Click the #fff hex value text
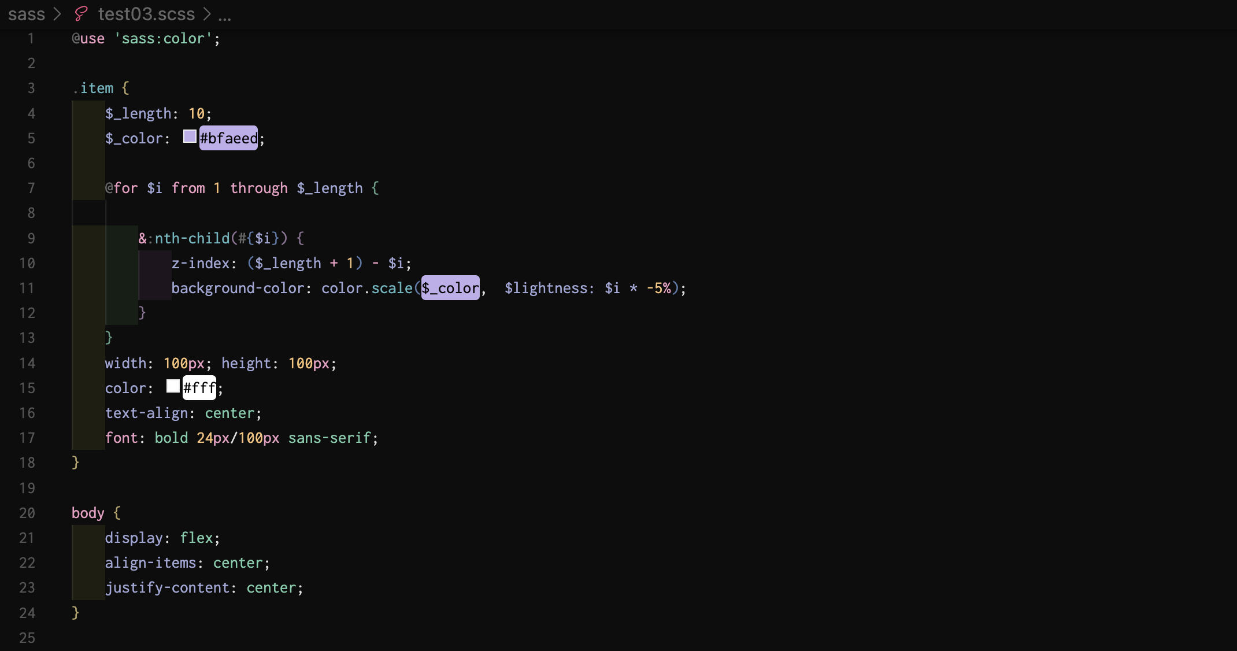The image size is (1237, 651). pyautogui.click(x=199, y=388)
